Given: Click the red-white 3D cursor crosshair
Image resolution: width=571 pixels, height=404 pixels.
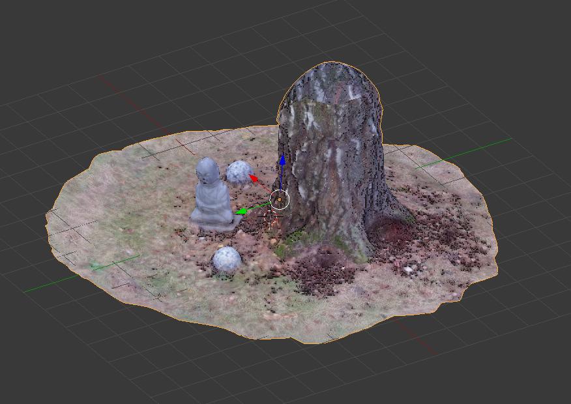Looking at the screenshot, I should [271, 217].
